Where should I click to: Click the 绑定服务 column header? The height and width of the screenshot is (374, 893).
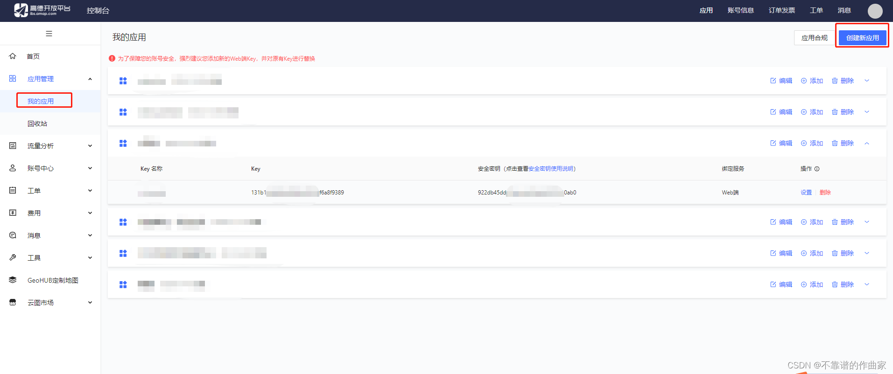click(x=733, y=169)
